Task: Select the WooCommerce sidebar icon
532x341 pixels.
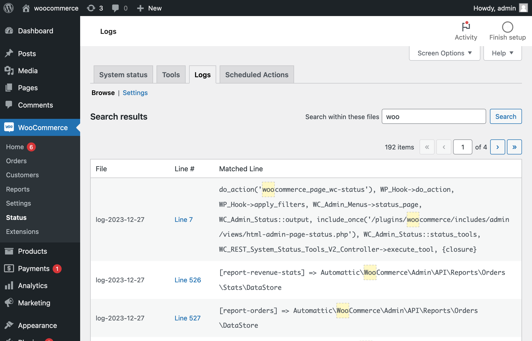Action: [x=9, y=127]
